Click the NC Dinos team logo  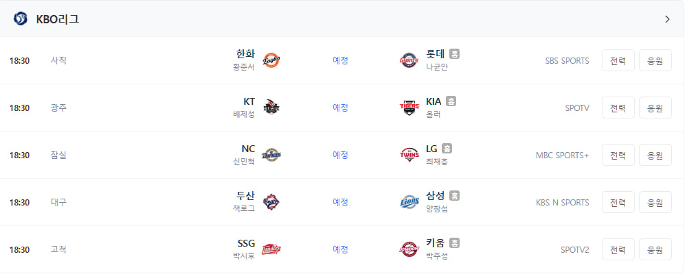[271, 155]
